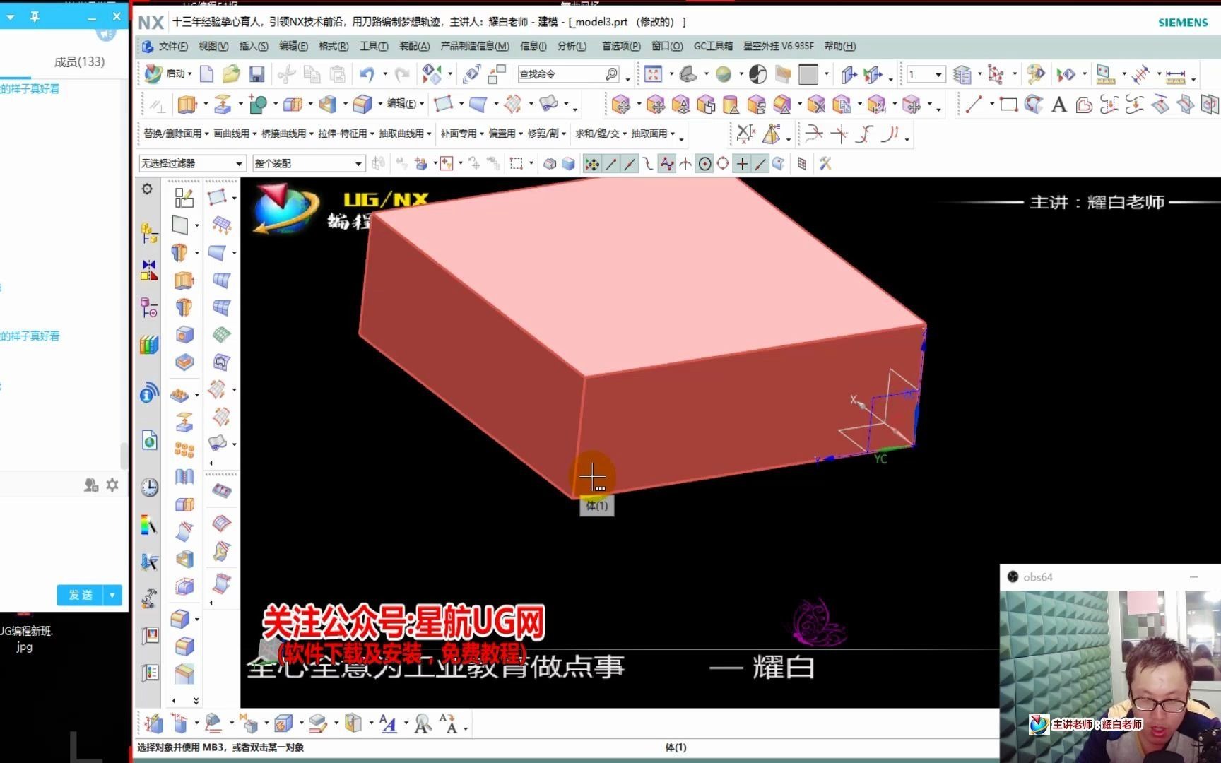The height and width of the screenshot is (763, 1221).
Task: Toggle the point snap mode in the selection bar
Action: coord(741,164)
